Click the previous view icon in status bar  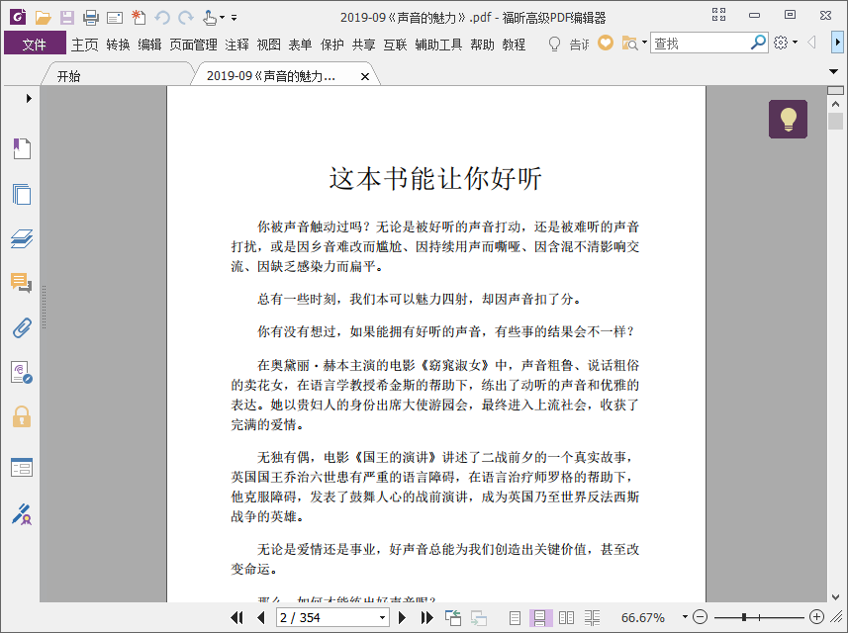[x=452, y=617]
